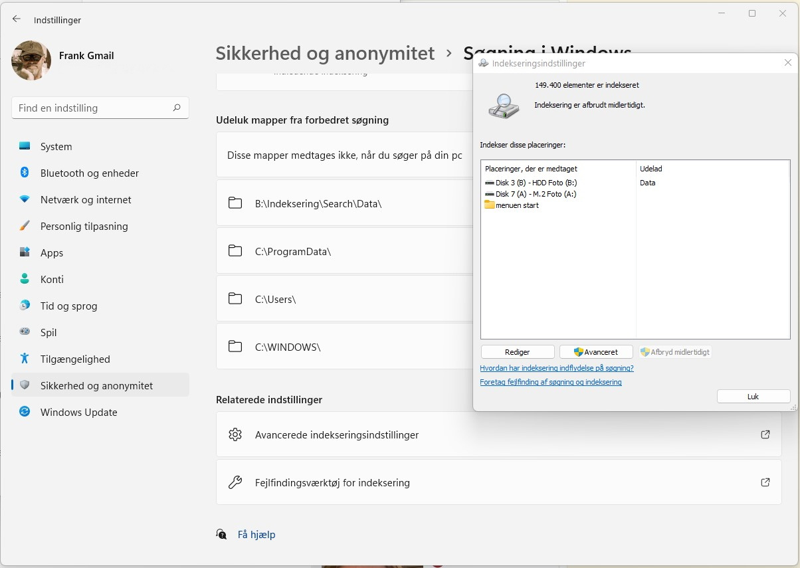The height and width of the screenshot is (568, 800).
Task: Click the Apps icon in sidebar
Action: pos(25,252)
